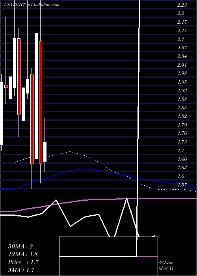Click the '5MA : 1.7' legend text
Screen dimensions: 197x276
click(21, 270)
